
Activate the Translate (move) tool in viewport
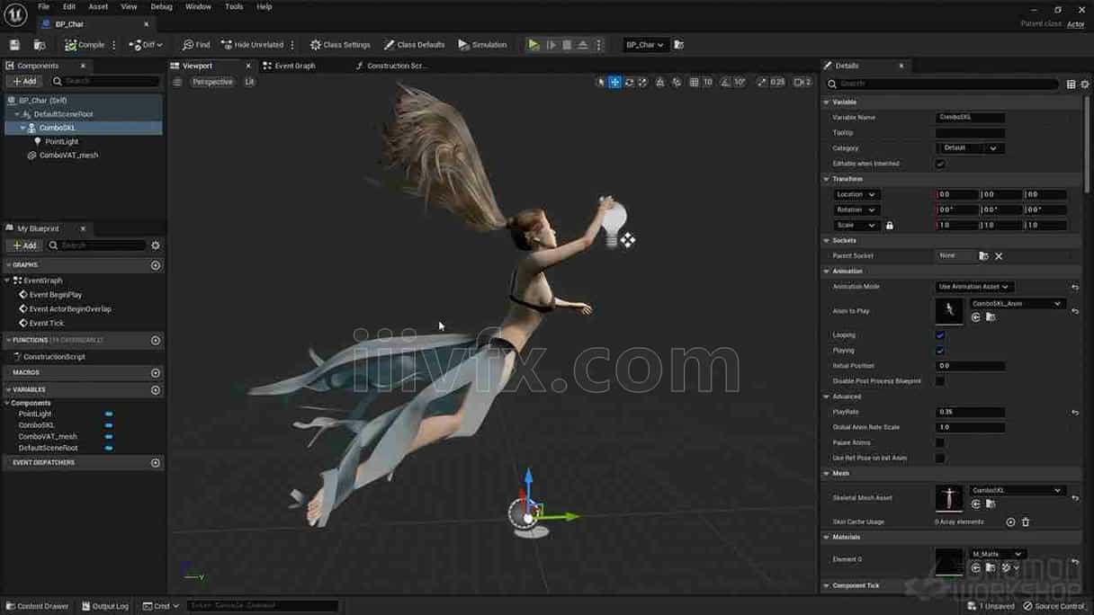[x=614, y=82]
